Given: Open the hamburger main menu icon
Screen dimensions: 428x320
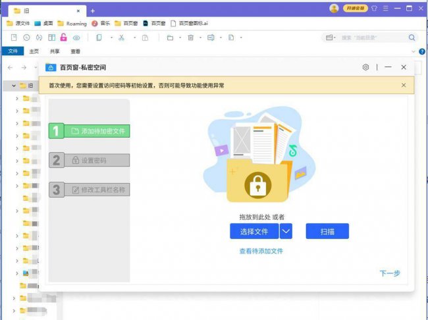Looking at the screenshot, I should pyautogui.click(x=386, y=8).
